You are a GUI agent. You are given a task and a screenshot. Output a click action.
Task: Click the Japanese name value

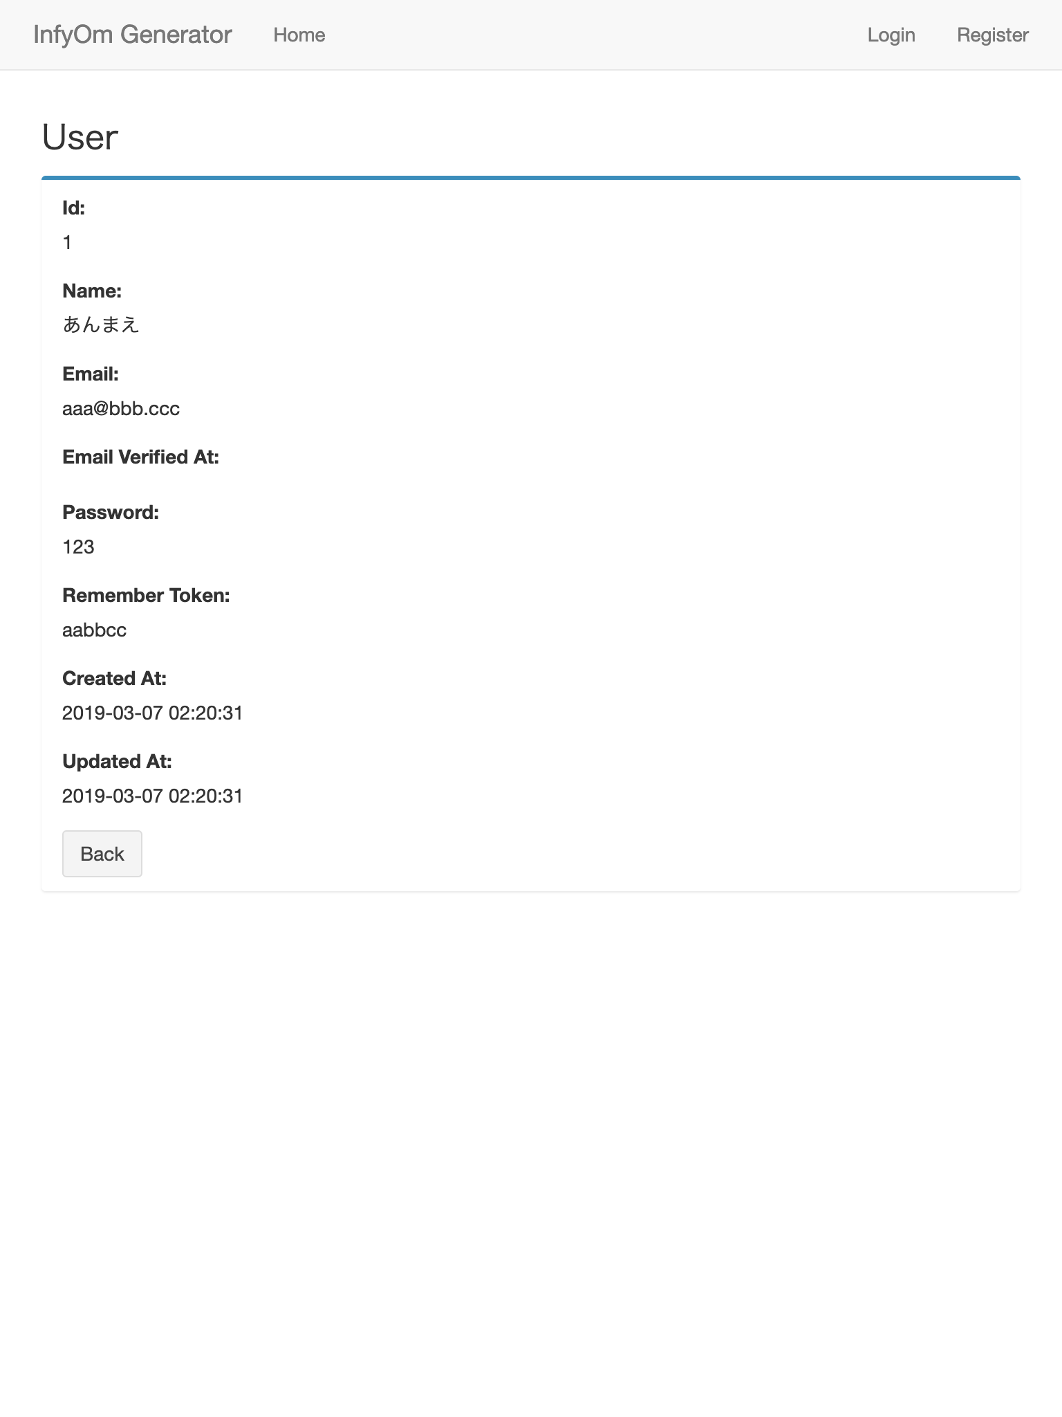point(102,324)
